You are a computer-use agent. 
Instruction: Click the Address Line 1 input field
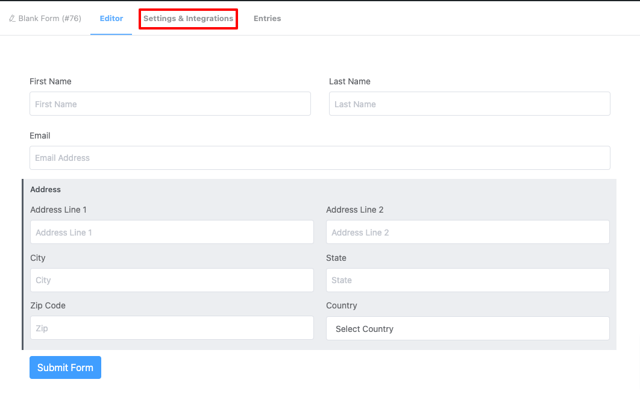click(x=172, y=233)
